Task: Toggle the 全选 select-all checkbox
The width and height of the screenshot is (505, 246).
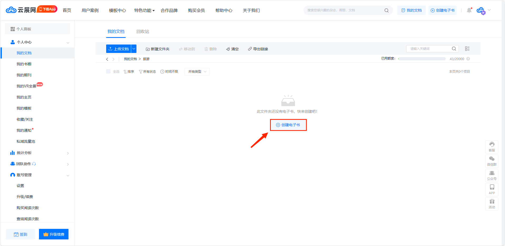Action: (x=108, y=71)
